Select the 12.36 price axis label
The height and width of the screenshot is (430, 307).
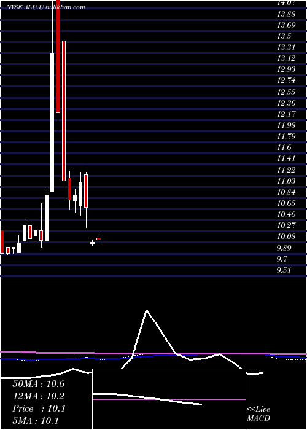[x=286, y=103]
